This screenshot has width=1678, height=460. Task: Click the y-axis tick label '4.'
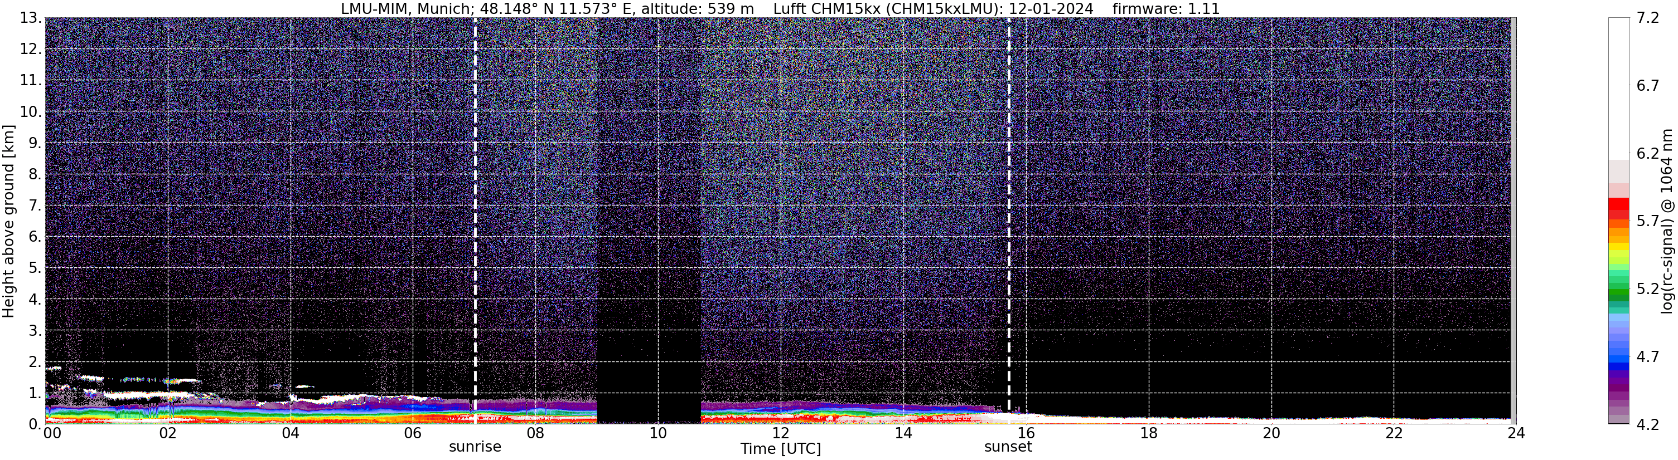point(35,299)
